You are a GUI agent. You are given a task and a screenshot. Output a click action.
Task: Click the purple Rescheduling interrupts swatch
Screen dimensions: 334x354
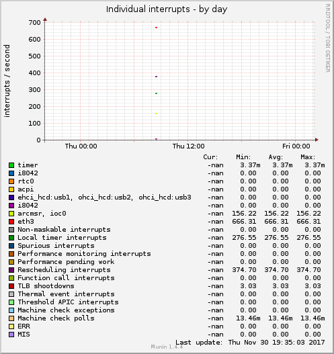(11, 270)
